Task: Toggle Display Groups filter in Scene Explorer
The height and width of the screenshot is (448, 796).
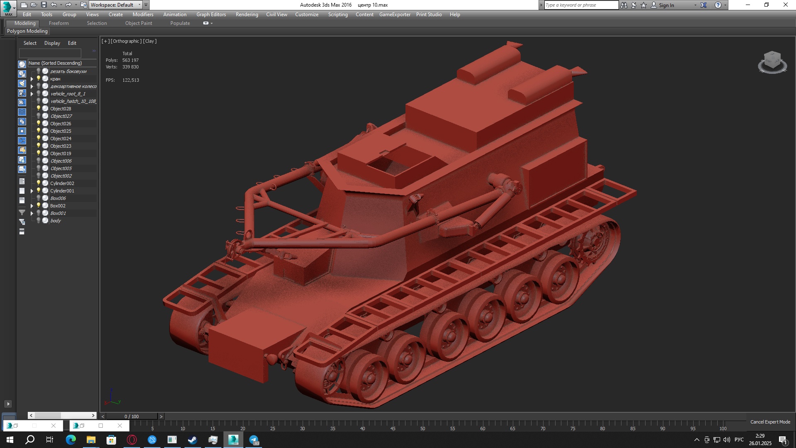Action: (22, 122)
